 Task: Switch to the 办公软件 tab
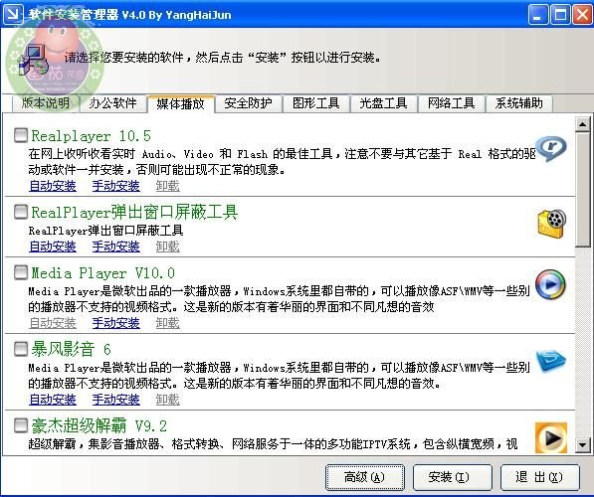pyautogui.click(x=112, y=103)
